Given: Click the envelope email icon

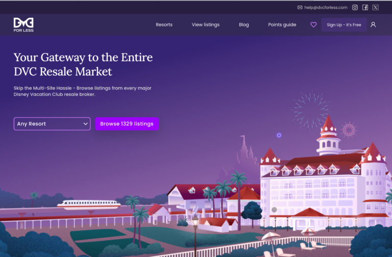Looking at the screenshot, I should point(300,8).
